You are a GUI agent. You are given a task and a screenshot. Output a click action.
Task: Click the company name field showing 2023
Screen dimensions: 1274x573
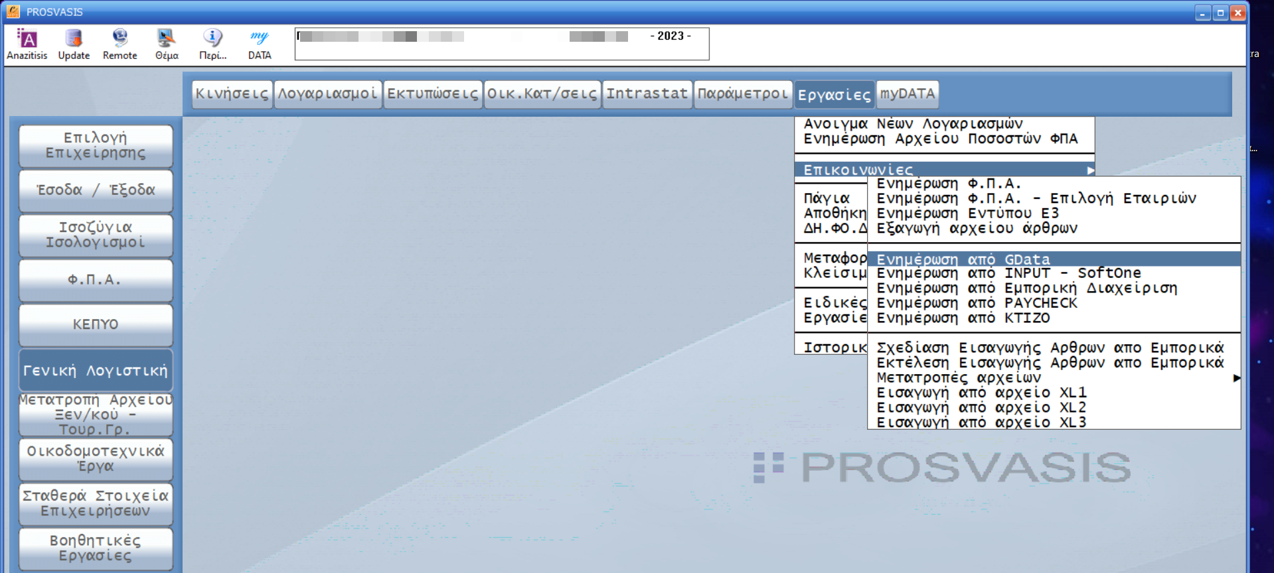click(x=501, y=44)
